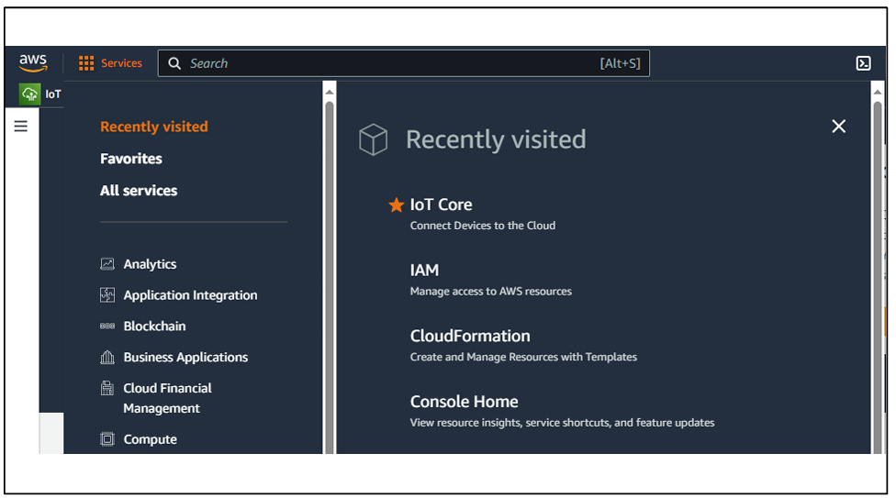Open Cloud Financial Management category
896x498 pixels.
tap(167, 398)
